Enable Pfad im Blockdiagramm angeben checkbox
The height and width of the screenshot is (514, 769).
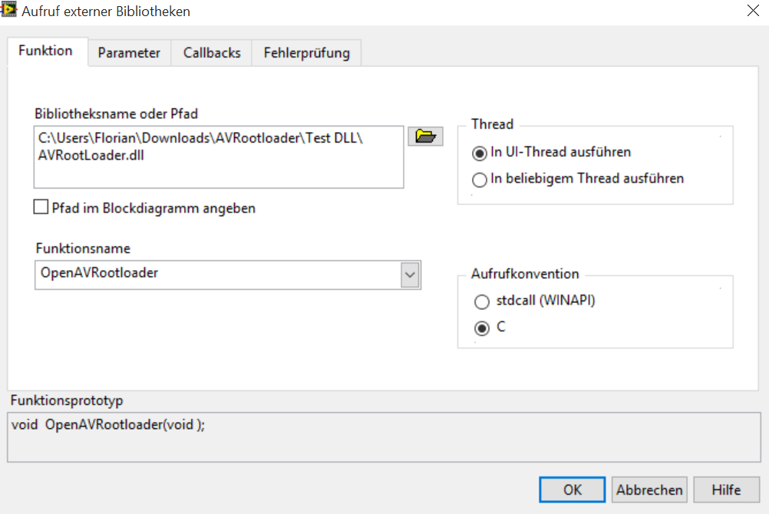(41, 207)
